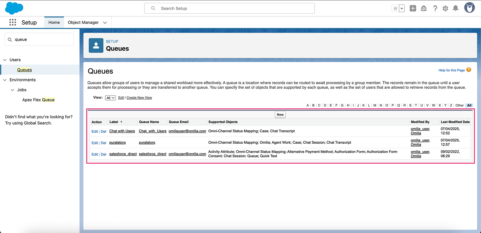The image size is (481, 233).
Task: Open the user profile avatar
Action: tap(469, 8)
